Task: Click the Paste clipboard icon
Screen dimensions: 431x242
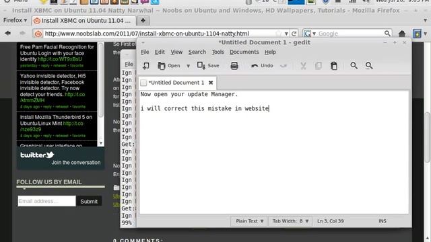Action: (x=334, y=66)
